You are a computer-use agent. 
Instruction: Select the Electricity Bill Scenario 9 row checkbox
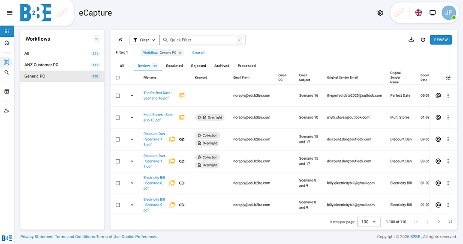click(x=118, y=205)
